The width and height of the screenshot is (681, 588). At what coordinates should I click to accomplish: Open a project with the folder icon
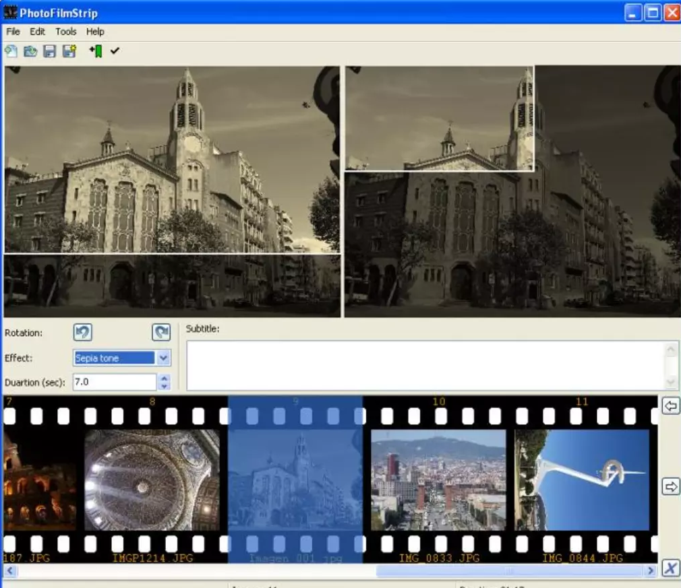[30, 51]
